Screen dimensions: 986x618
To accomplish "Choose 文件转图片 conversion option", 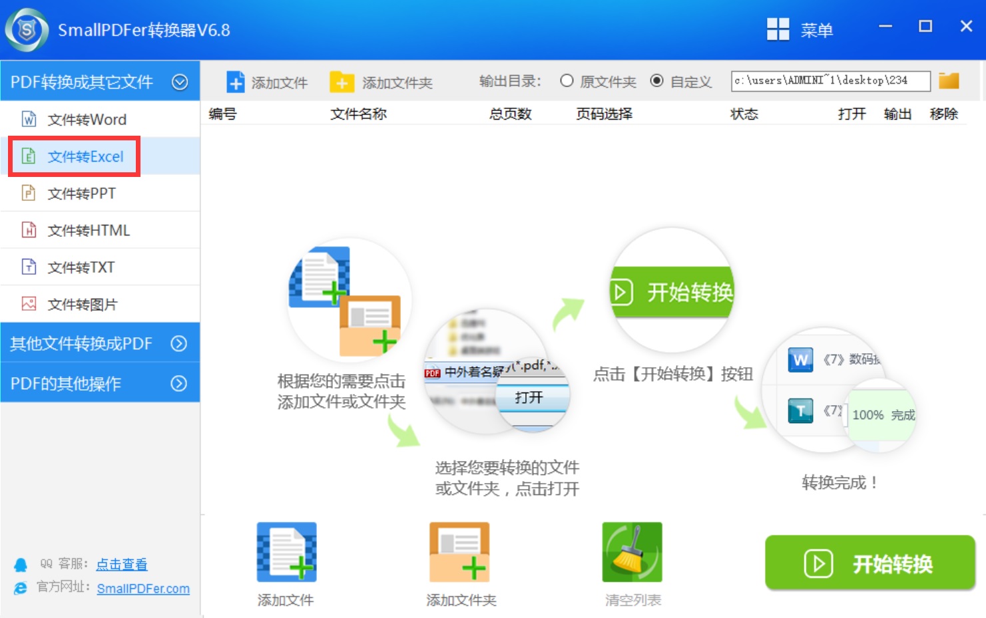I will (x=82, y=305).
